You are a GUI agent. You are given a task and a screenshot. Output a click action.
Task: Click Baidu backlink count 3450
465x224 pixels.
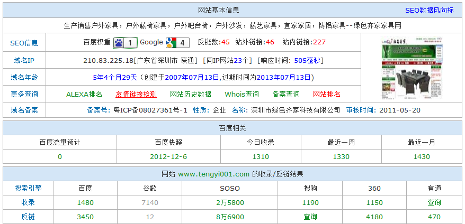point(85,217)
